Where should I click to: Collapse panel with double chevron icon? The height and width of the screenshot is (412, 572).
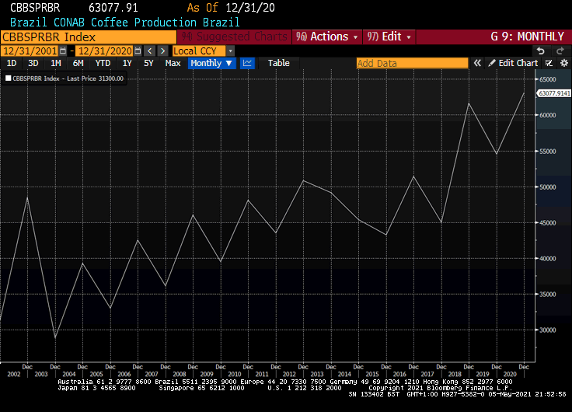pyautogui.click(x=477, y=63)
